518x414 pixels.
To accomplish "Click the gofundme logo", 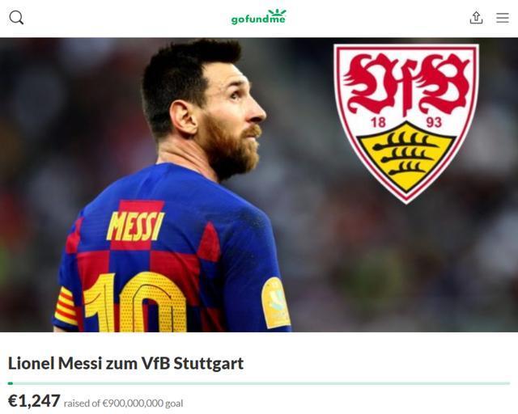I will click(259, 17).
